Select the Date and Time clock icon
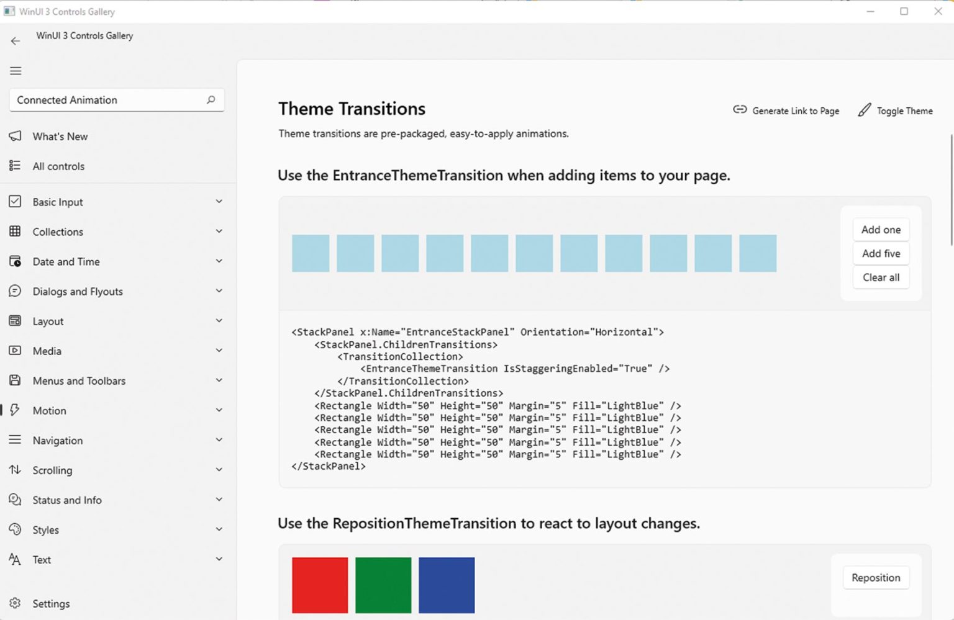 15,261
